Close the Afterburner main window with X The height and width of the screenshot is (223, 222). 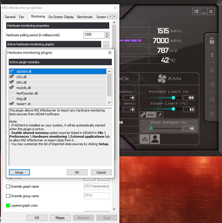click(211, 11)
